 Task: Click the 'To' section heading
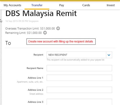(x=8, y=43)
